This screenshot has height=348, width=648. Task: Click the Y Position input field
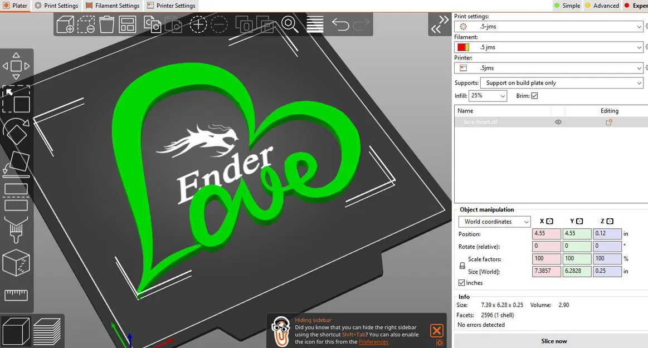pyautogui.click(x=577, y=234)
